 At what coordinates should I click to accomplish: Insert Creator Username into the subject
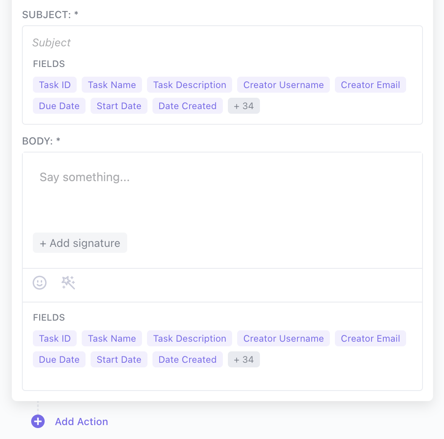coord(283,85)
